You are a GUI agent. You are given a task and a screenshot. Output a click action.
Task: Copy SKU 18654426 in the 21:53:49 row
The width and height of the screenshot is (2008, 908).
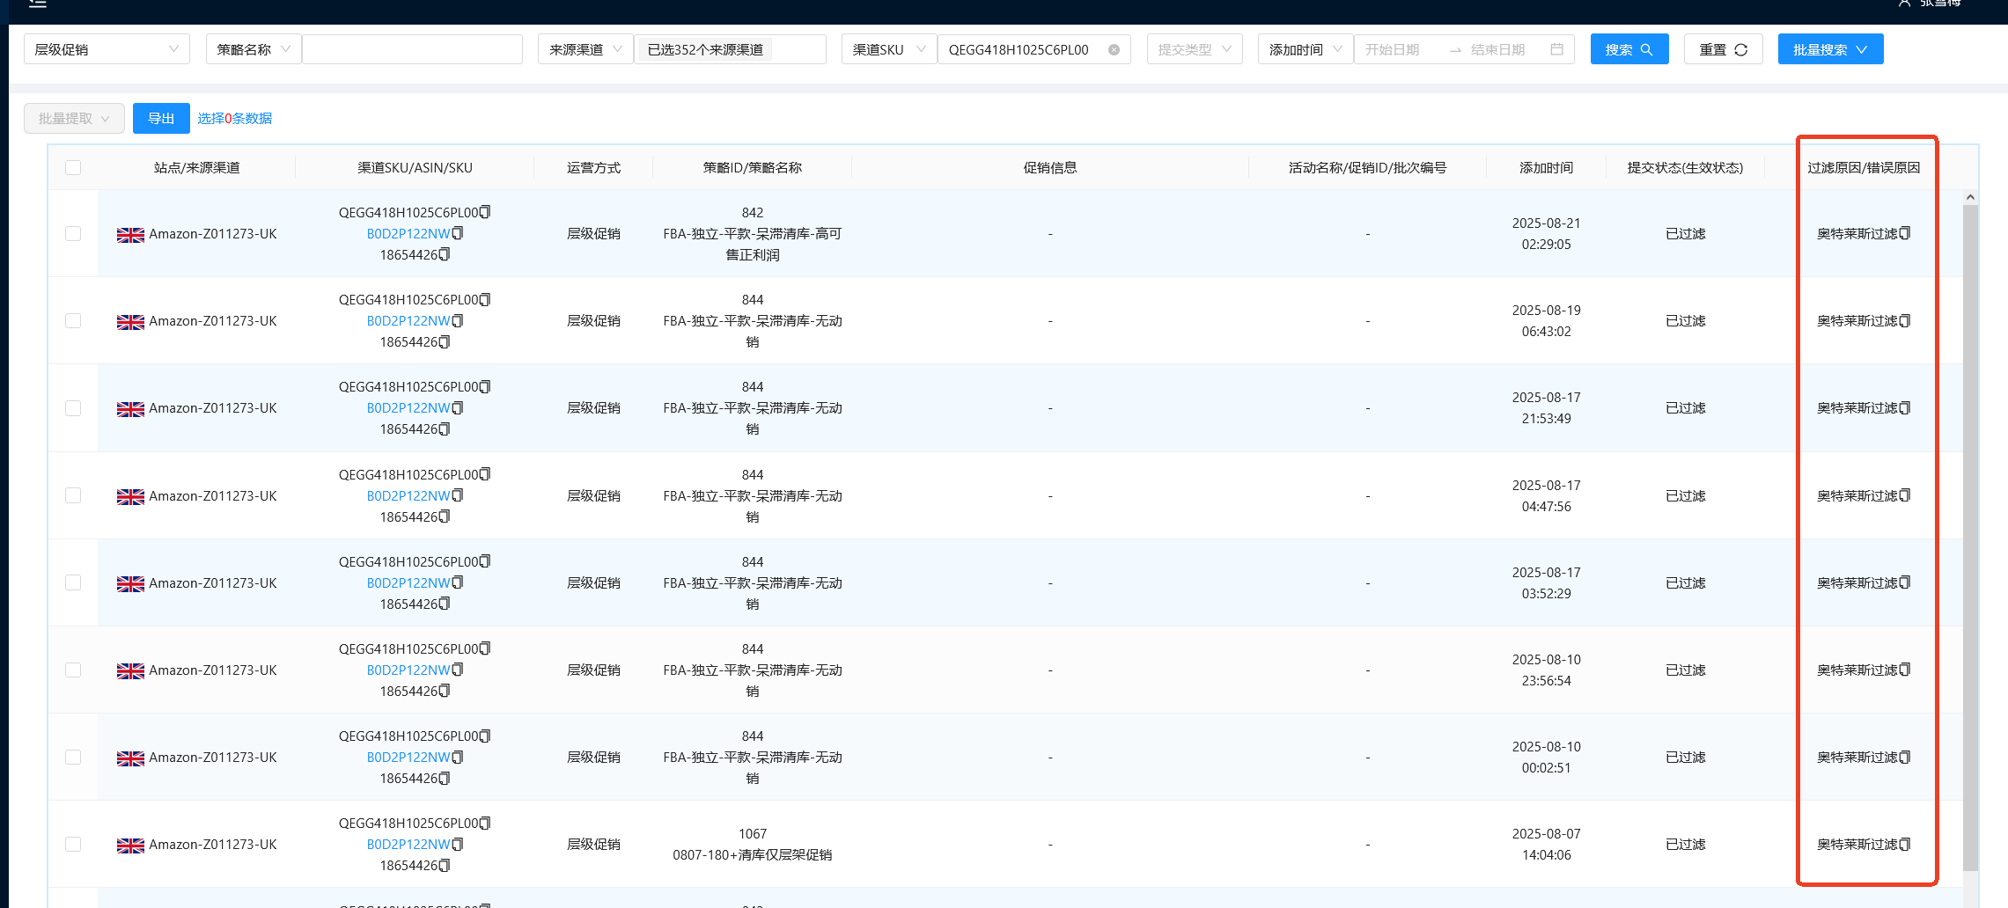pos(445,429)
